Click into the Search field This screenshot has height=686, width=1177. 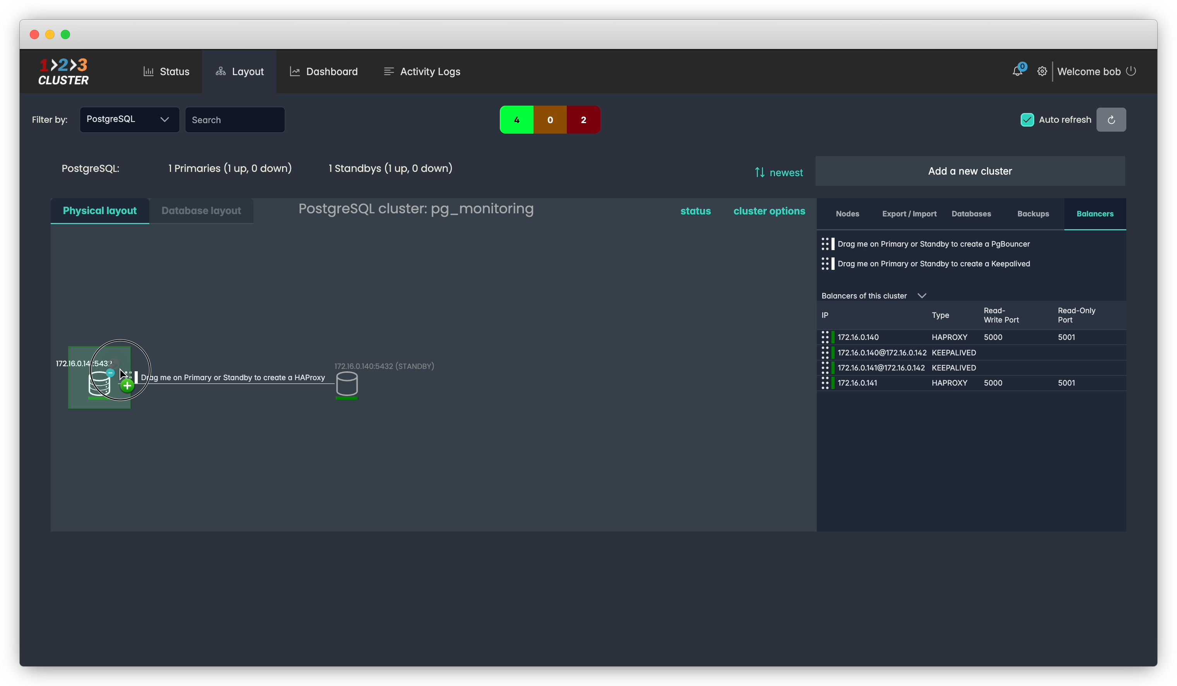pos(234,120)
